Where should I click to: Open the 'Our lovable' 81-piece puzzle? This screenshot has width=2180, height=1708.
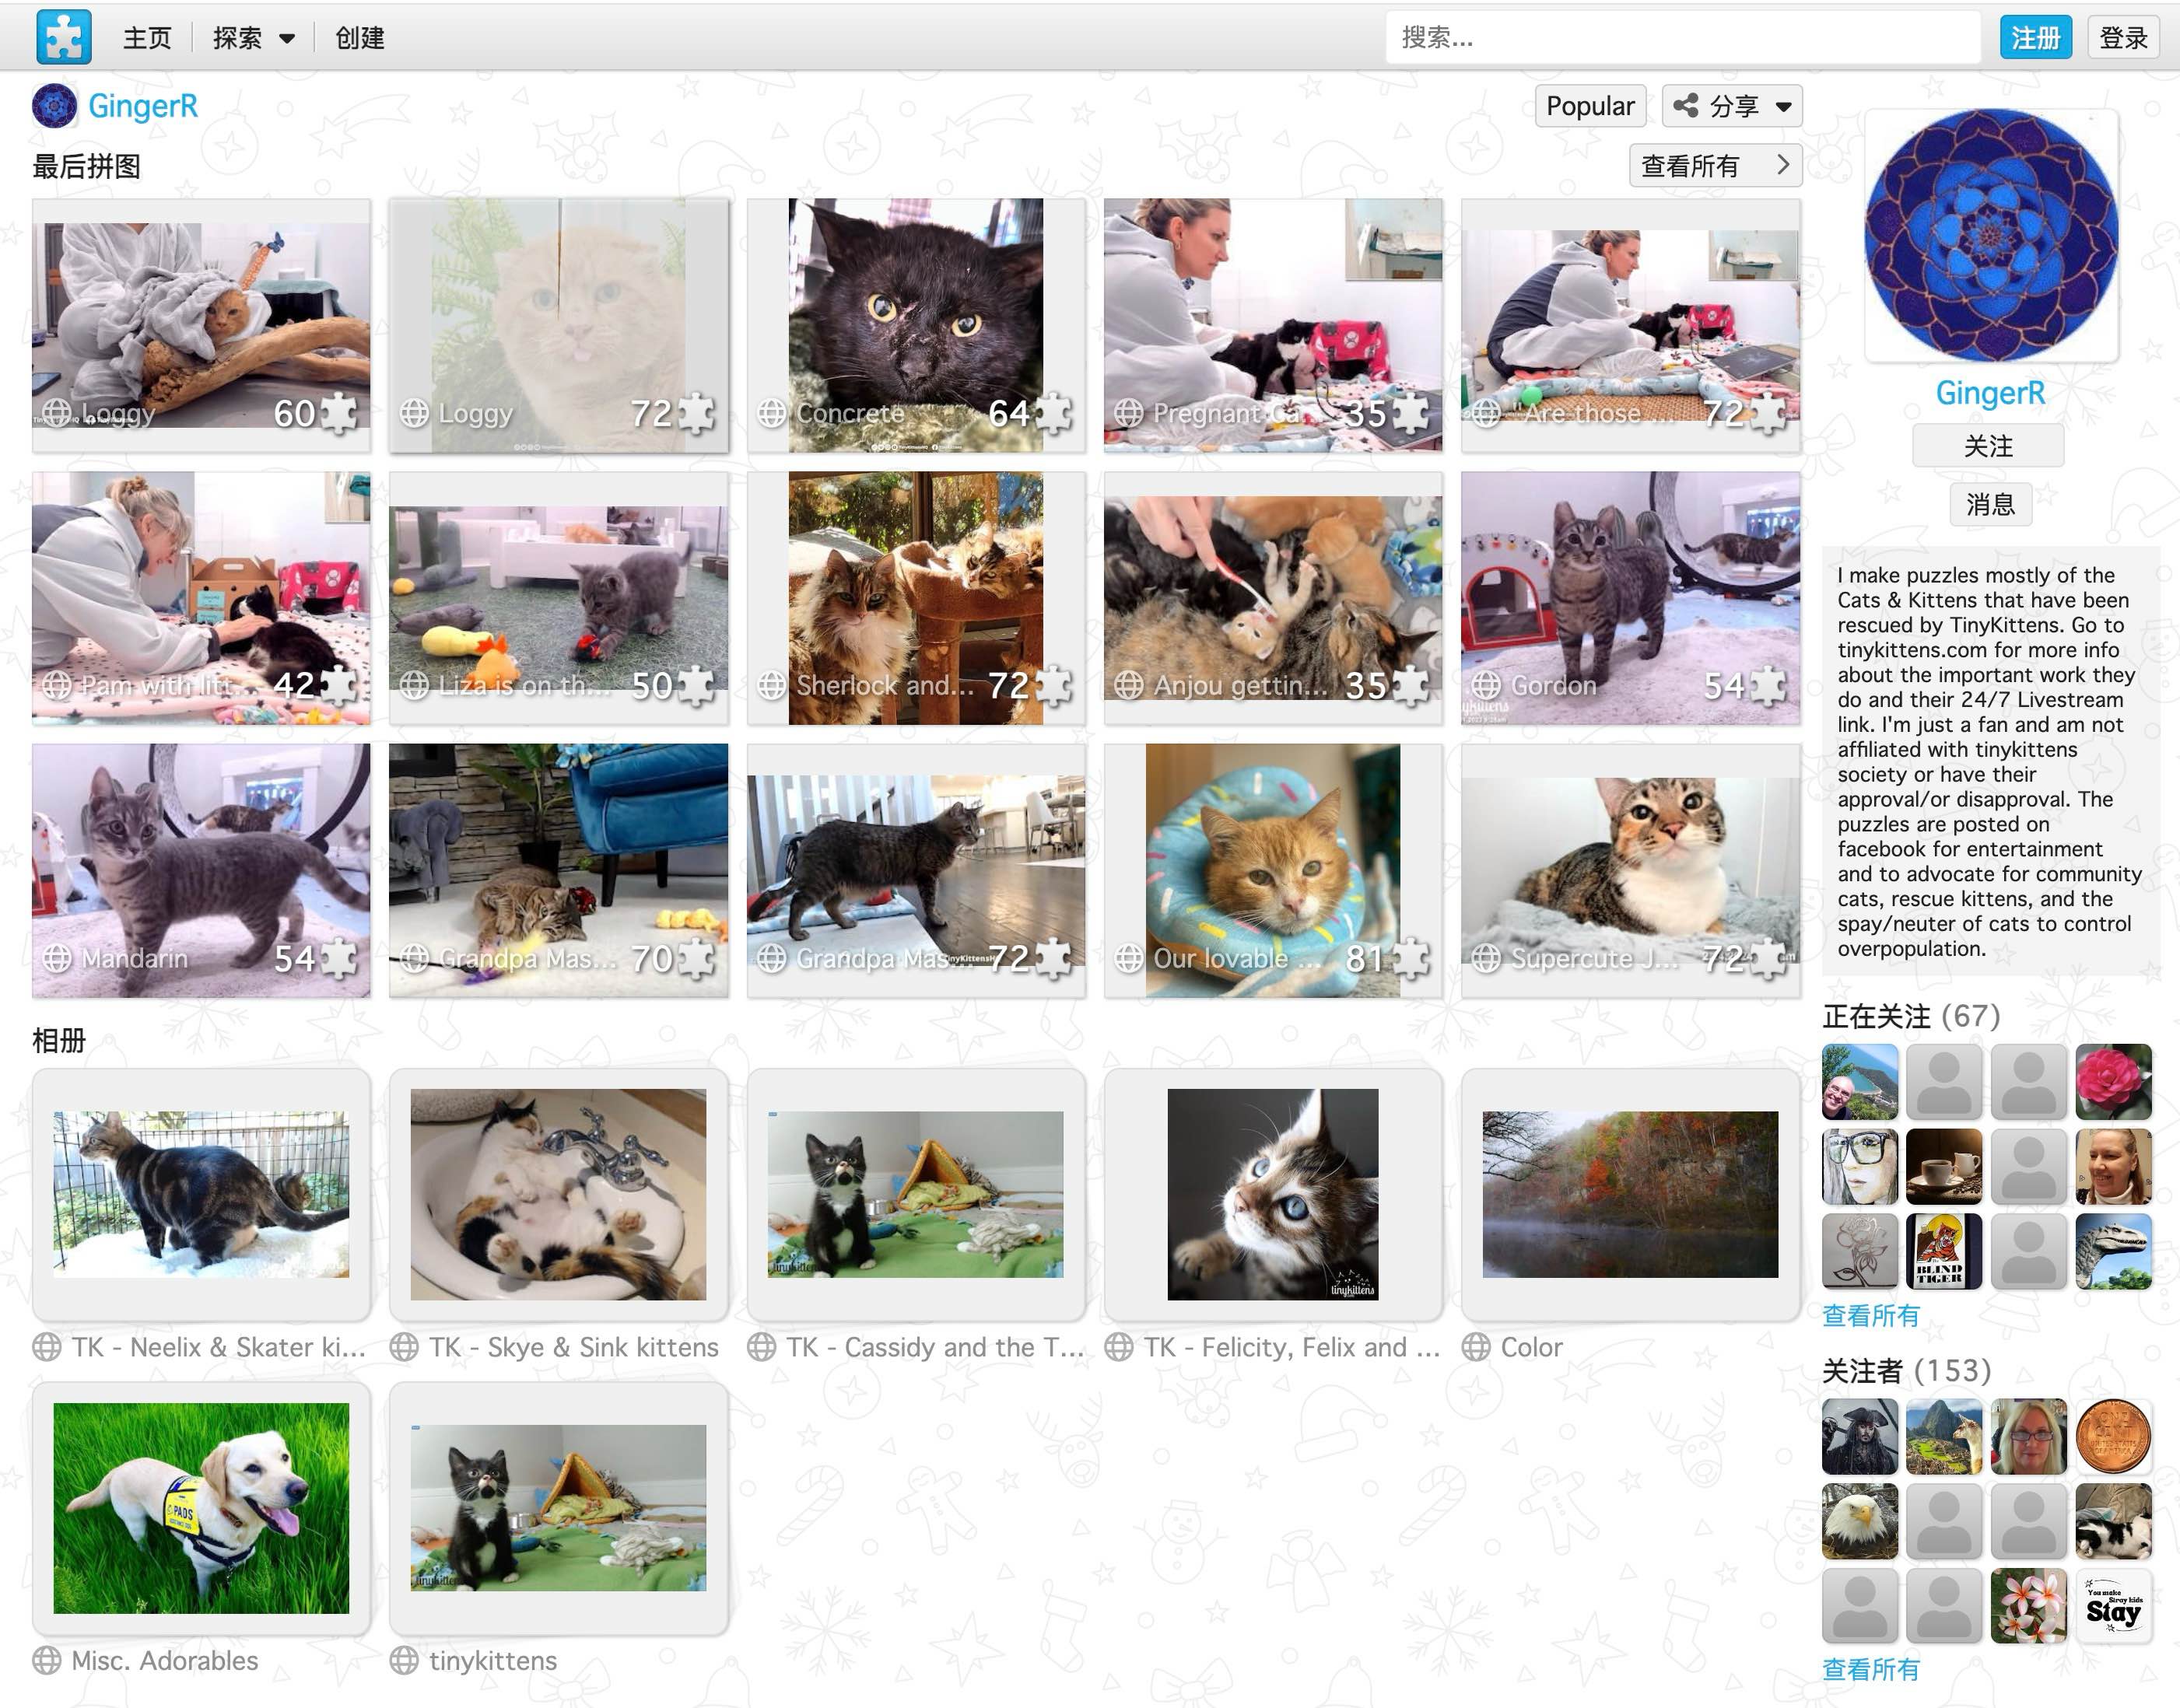tap(1273, 870)
